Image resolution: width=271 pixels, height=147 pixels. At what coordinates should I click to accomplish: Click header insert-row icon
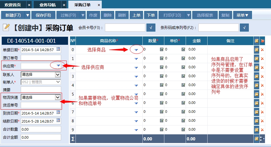coord(257,41)
